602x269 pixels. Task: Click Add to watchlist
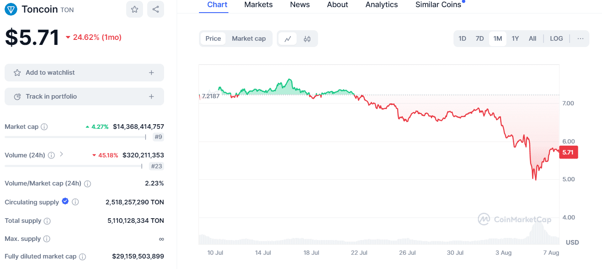click(84, 72)
